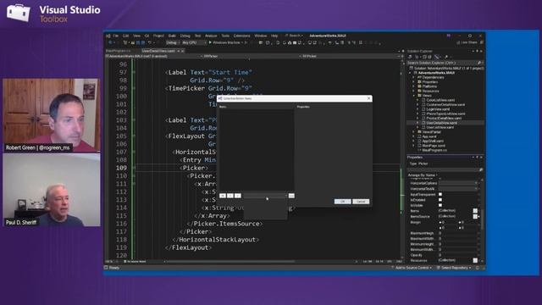Expand the Properties folder node
The image size is (542, 305).
(x=414, y=82)
